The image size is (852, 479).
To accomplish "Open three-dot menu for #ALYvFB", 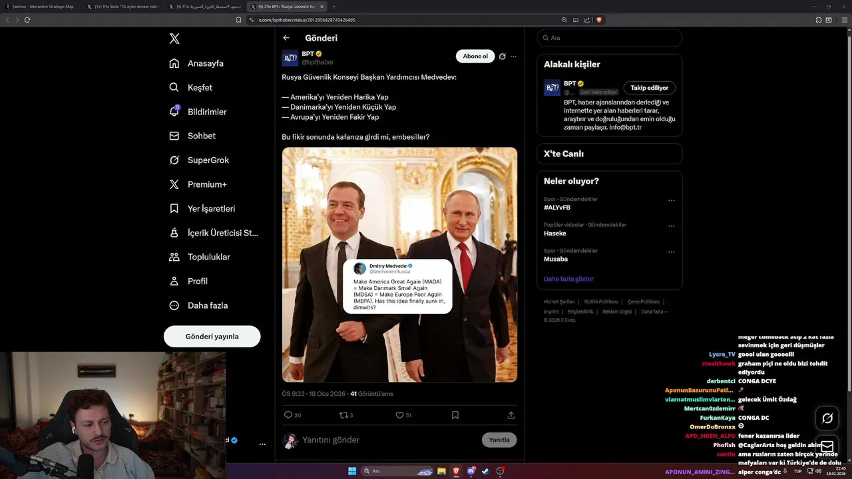I will click(x=671, y=200).
